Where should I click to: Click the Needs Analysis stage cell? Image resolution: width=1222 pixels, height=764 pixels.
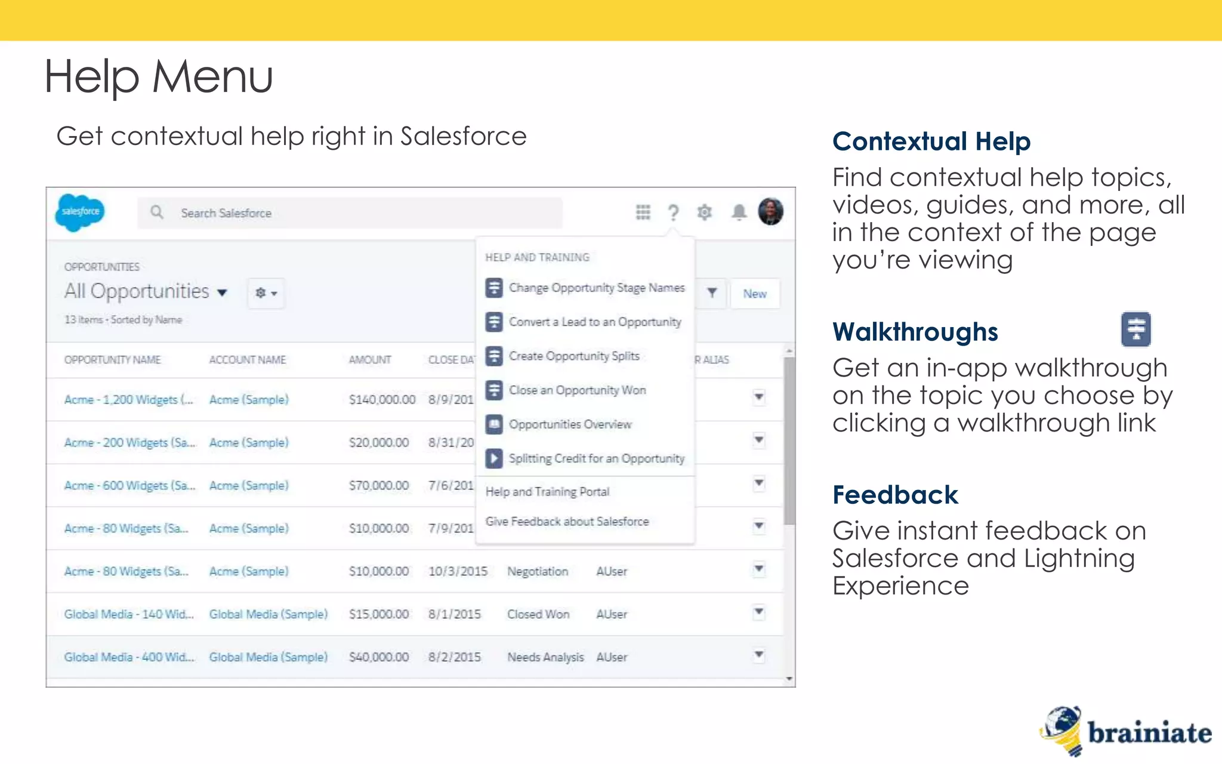(x=545, y=657)
